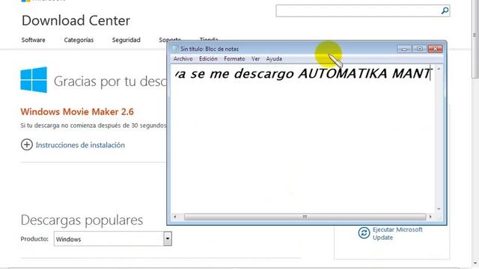Image resolution: width=479 pixels, height=269 pixels.
Task: Open the Archivo menu in Bloc de notas
Action: point(183,59)
